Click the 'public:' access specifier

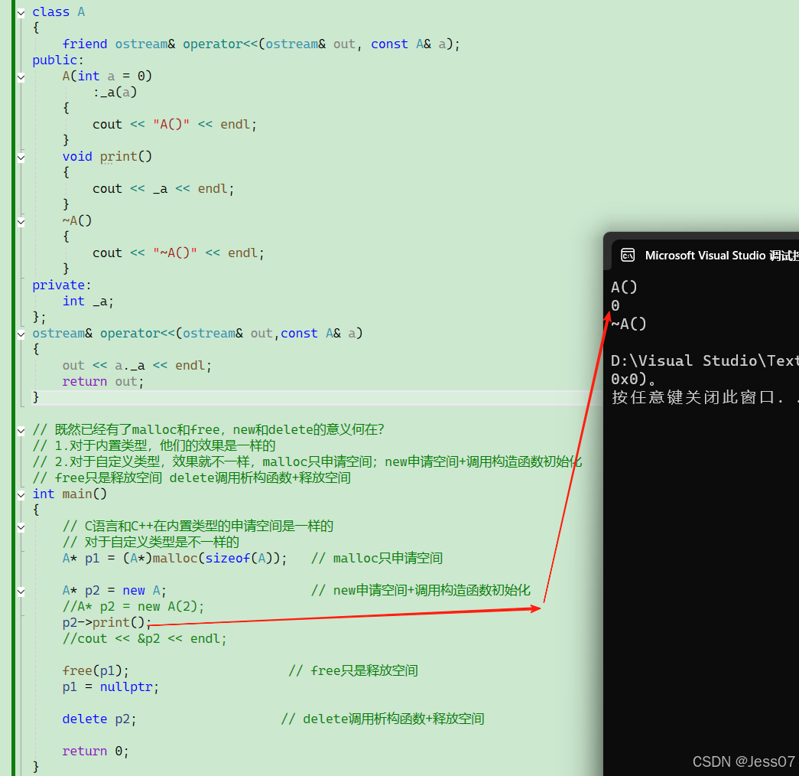57,60
